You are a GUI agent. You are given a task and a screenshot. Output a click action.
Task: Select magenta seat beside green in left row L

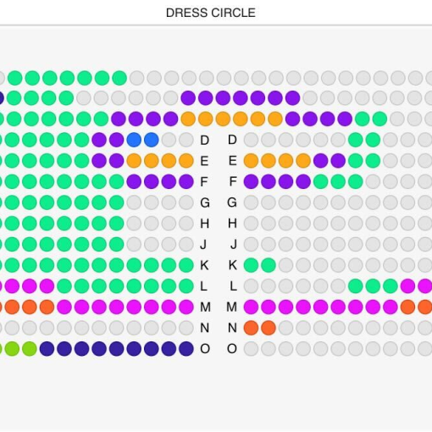click(47, 286)
